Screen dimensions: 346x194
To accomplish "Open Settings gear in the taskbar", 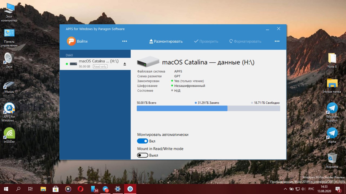I will pos(118,189).
